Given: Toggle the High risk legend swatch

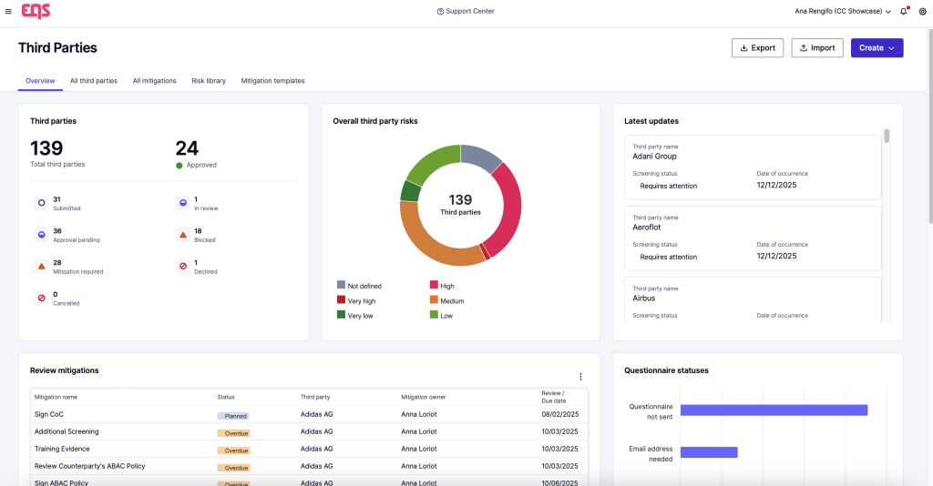Looking at the screenshot, I should pos(433,285).
